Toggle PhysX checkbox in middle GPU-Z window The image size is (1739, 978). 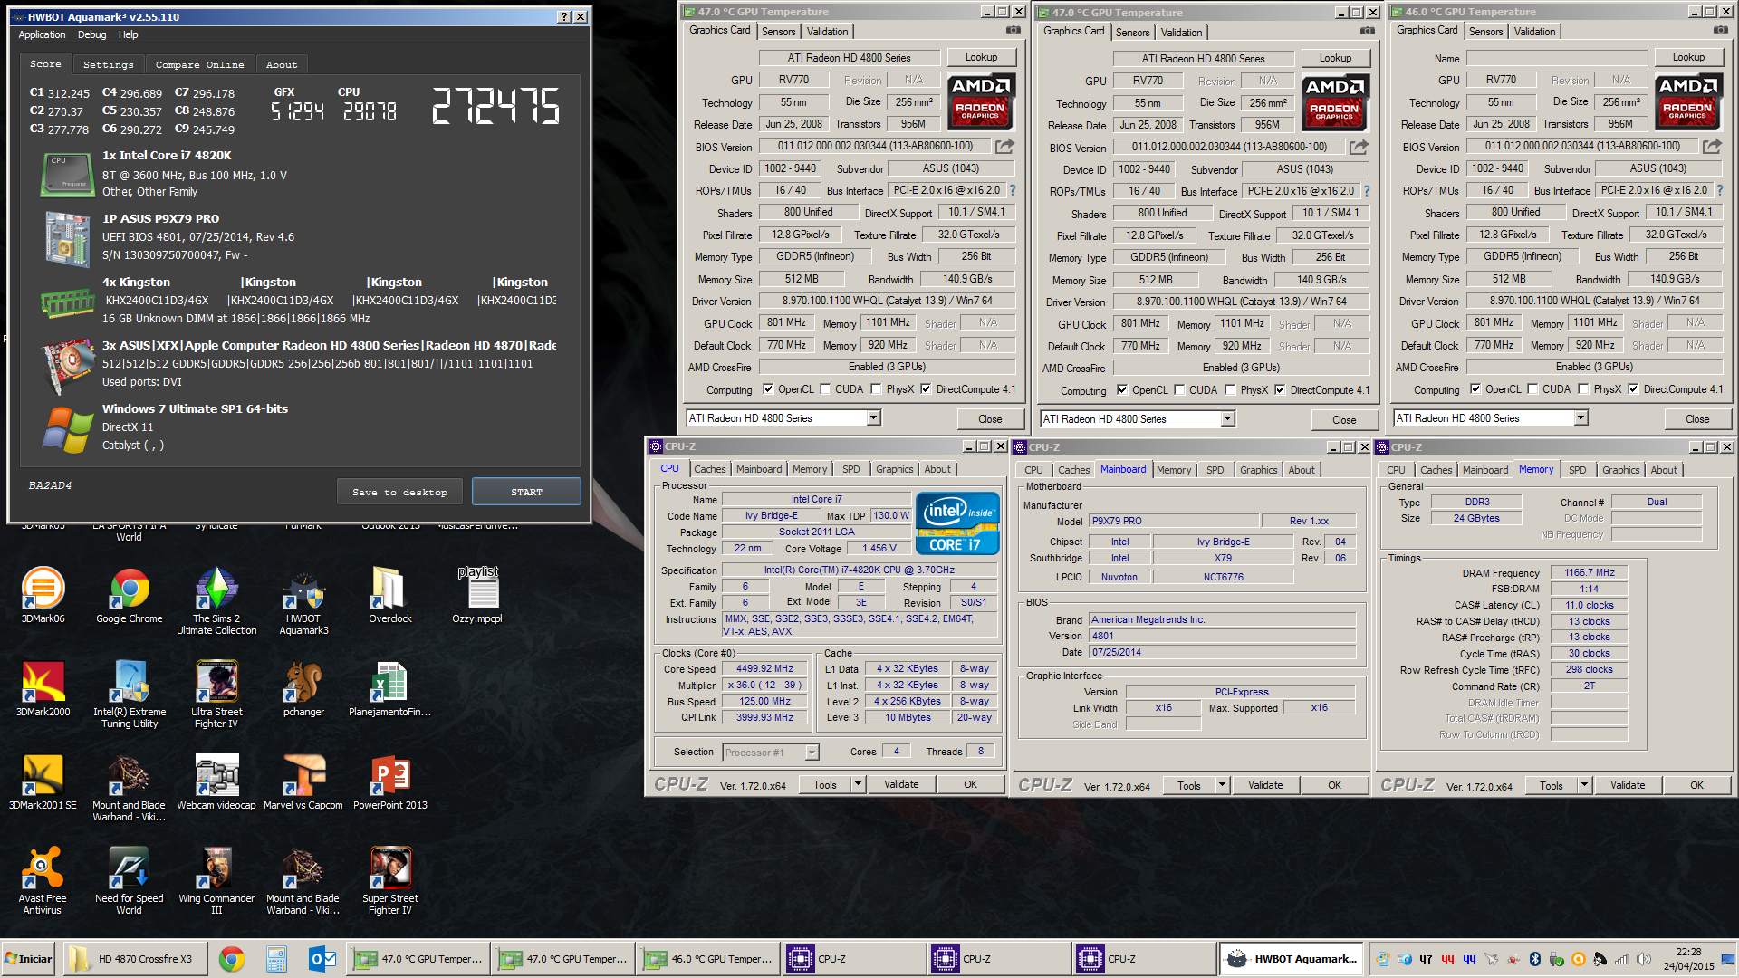(x=1230, y=390)
